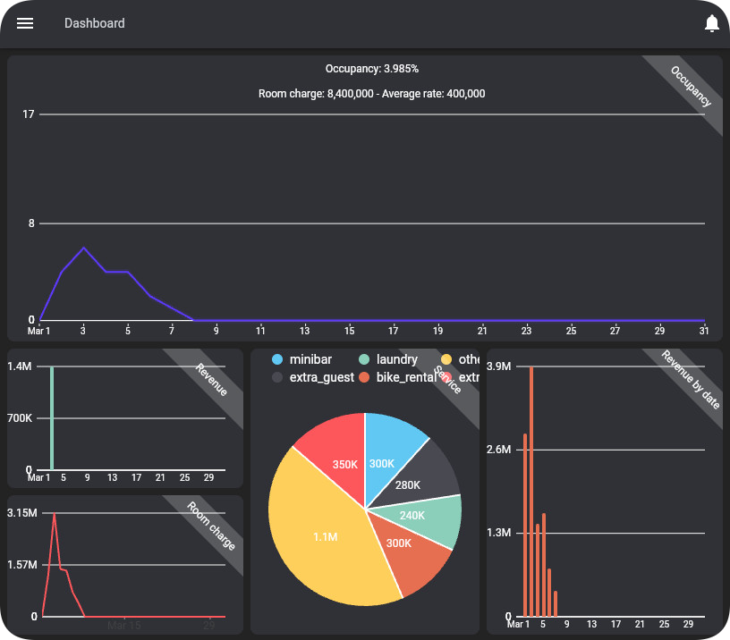Click the yellow legend dot for other

click(x=447, y=359)
